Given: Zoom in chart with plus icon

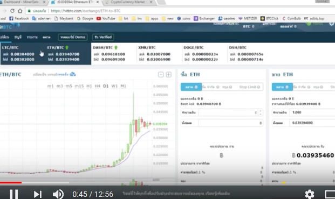Looking at the screenshot, I should 168,74.
